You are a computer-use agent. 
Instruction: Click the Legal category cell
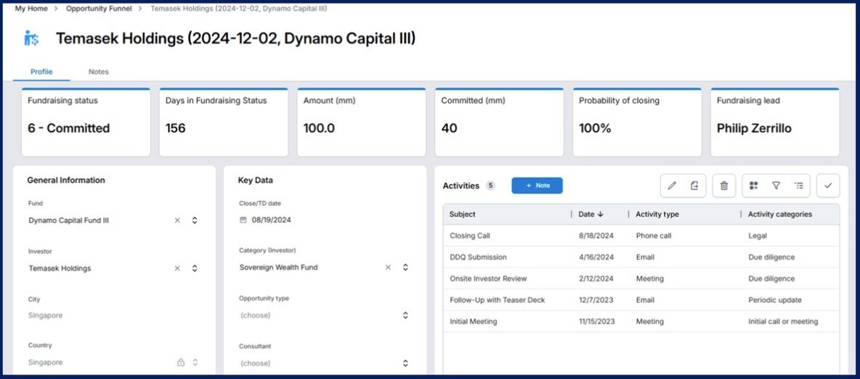coord(758,236)
